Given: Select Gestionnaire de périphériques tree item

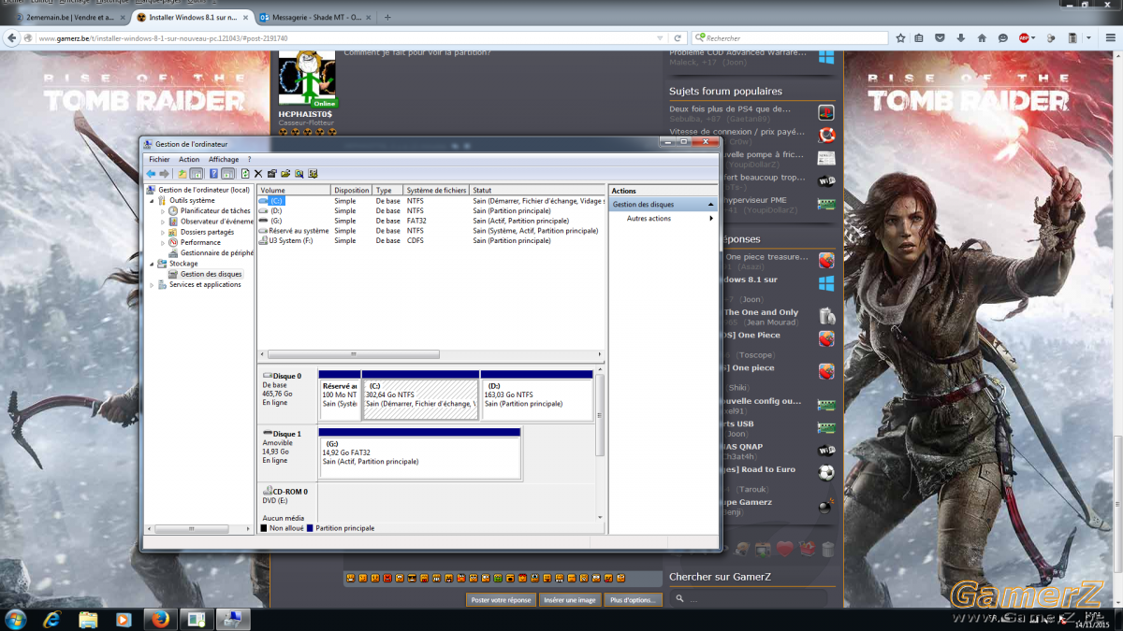Looking at the screenshot, I should point(211,252).
